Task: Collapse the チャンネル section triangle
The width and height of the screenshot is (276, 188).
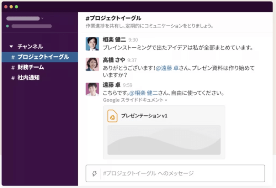Action: tap(11, 47)
